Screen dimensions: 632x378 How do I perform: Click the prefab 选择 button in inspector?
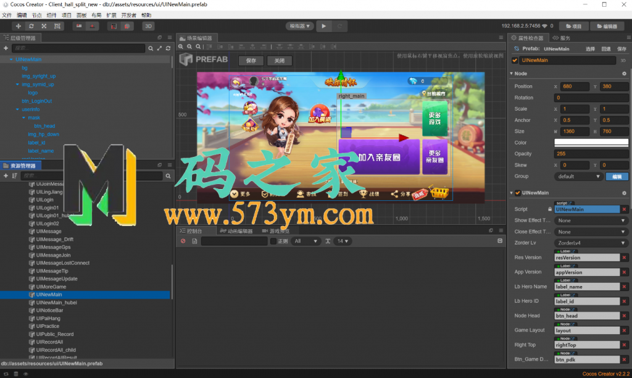click(590, 49)
